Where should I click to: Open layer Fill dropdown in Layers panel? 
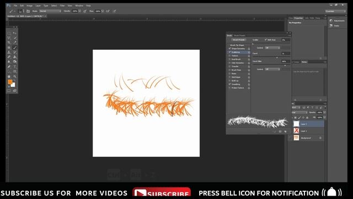coord(324,117)
